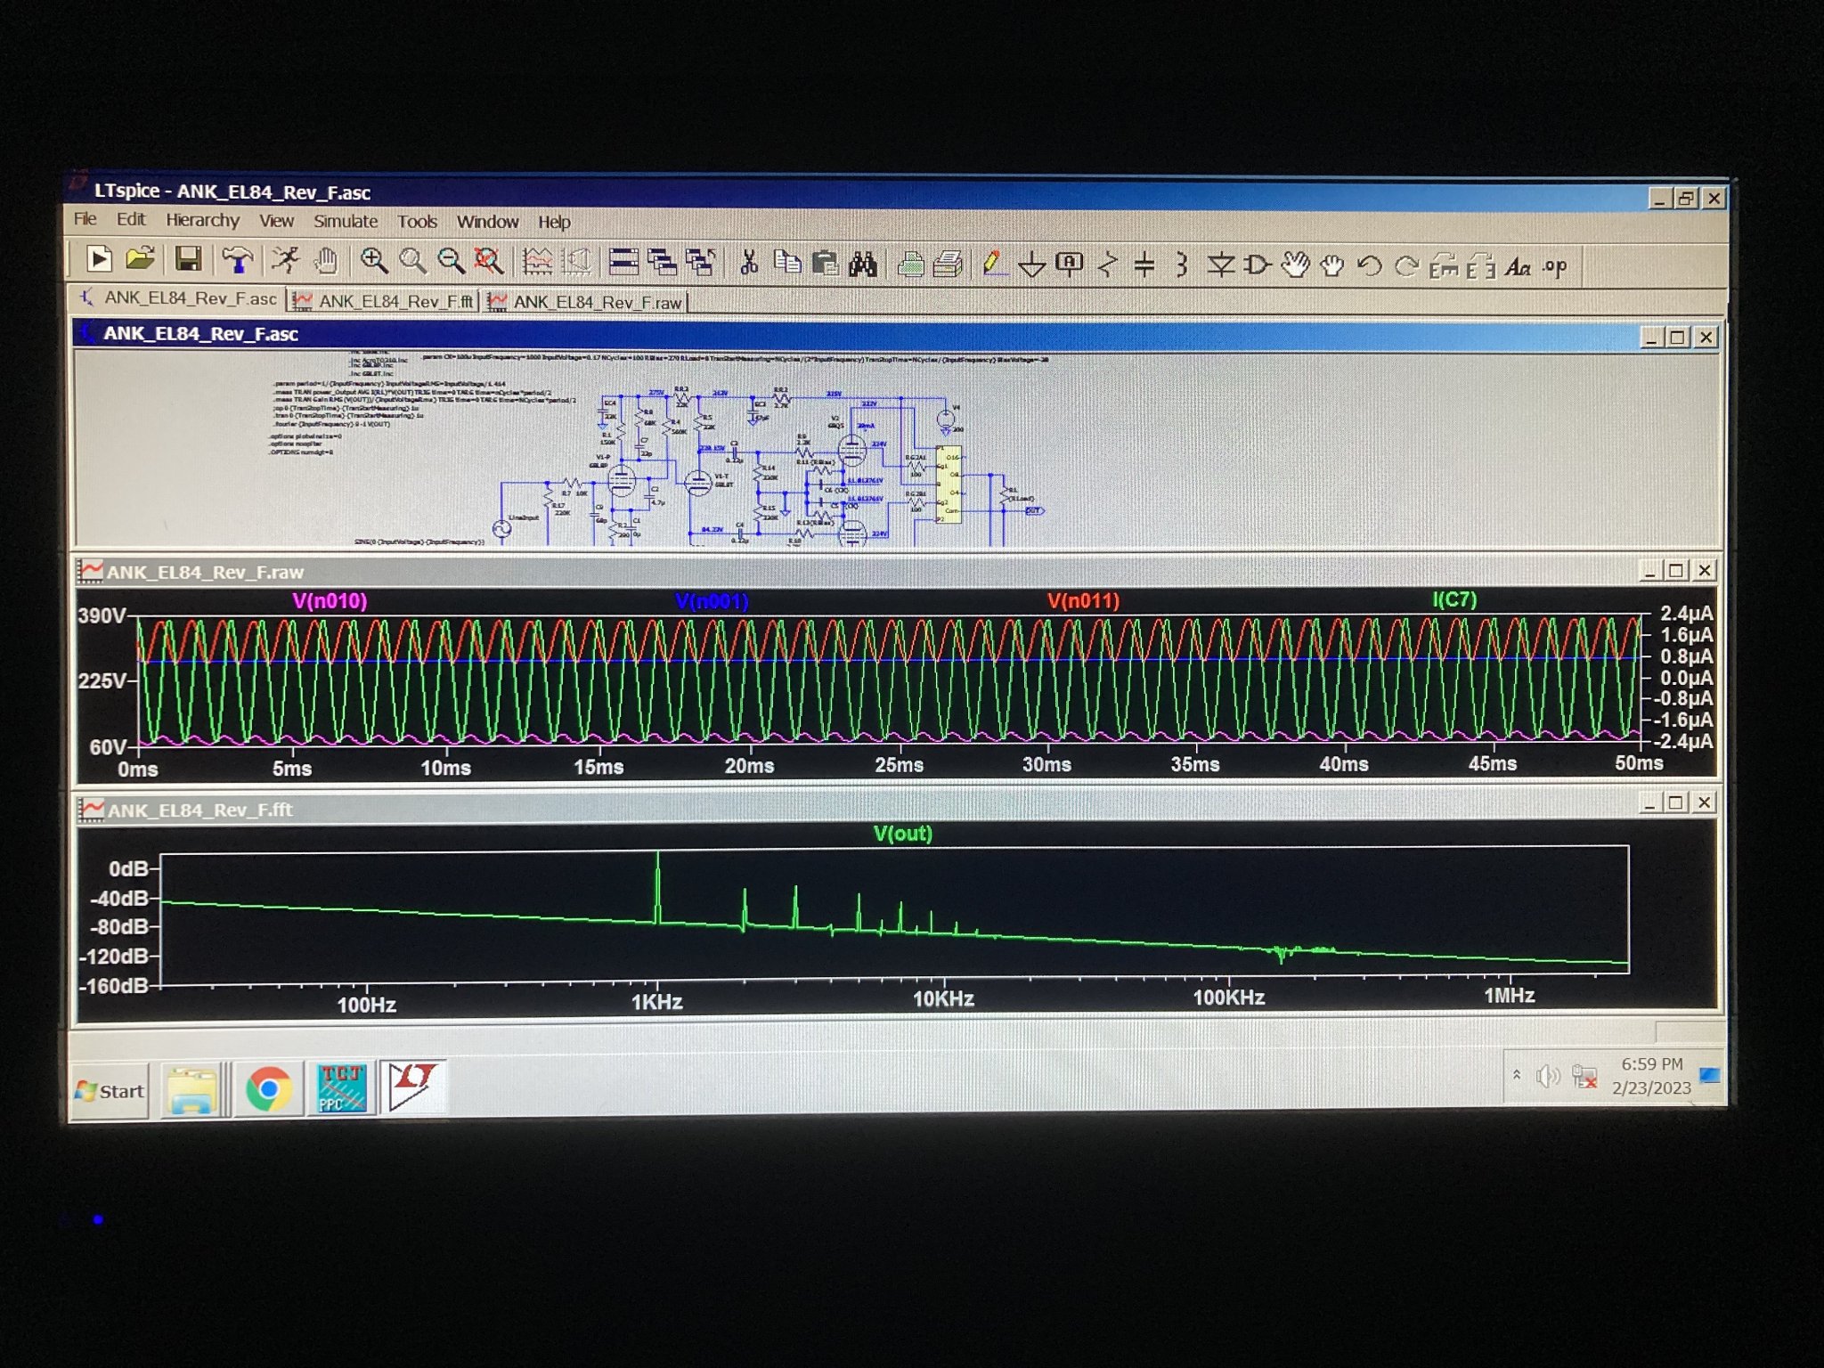The width and height of the screenshot is (1824, 1368).
Task: Save the schematic with the floppy icon
Action: pyautogui.click(x=188, y=259)
